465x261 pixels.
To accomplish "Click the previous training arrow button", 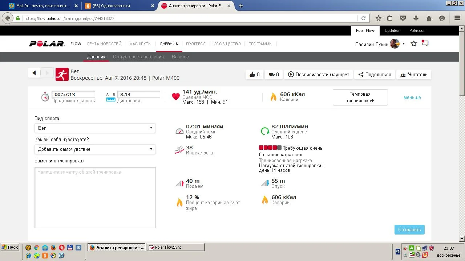I will pyautogui.click(x=34, y=73).
